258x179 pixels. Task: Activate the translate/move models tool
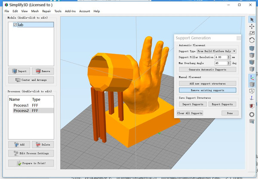coord(252,27)
